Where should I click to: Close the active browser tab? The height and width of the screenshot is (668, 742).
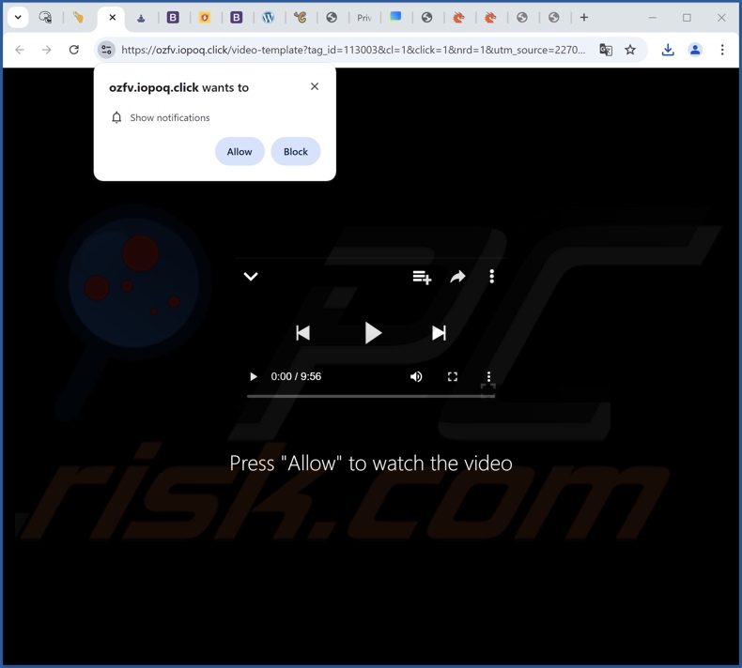tap(112, 18)
